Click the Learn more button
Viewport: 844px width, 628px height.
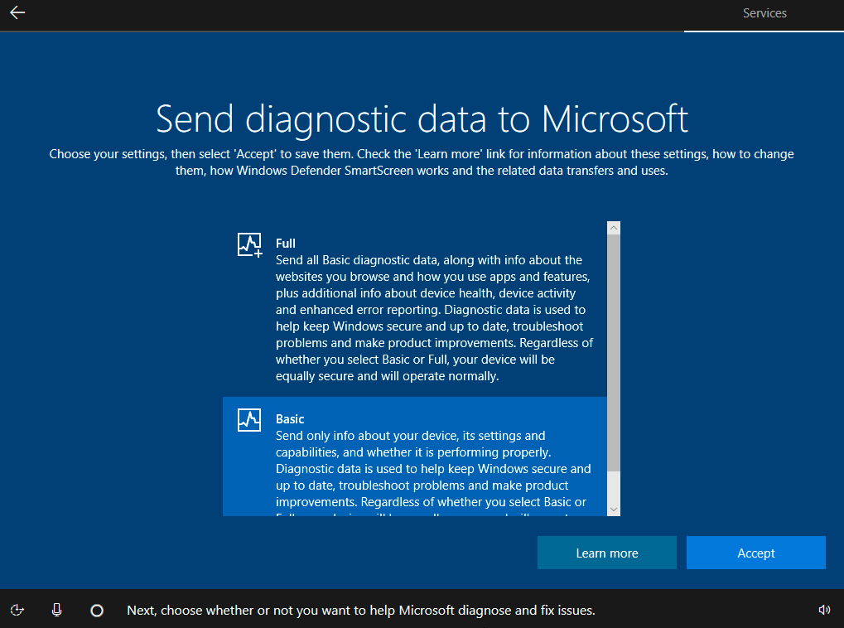(x=606, y=553)
